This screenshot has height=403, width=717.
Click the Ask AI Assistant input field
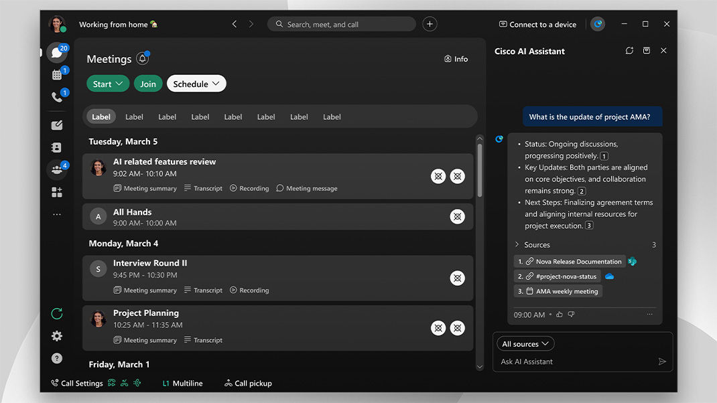[576, 361]
